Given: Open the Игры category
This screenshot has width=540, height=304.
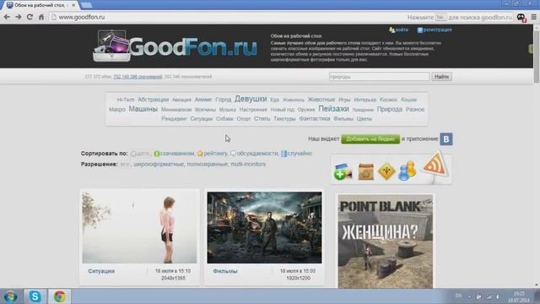Looking at the screenshot, I should coord(344,100).
